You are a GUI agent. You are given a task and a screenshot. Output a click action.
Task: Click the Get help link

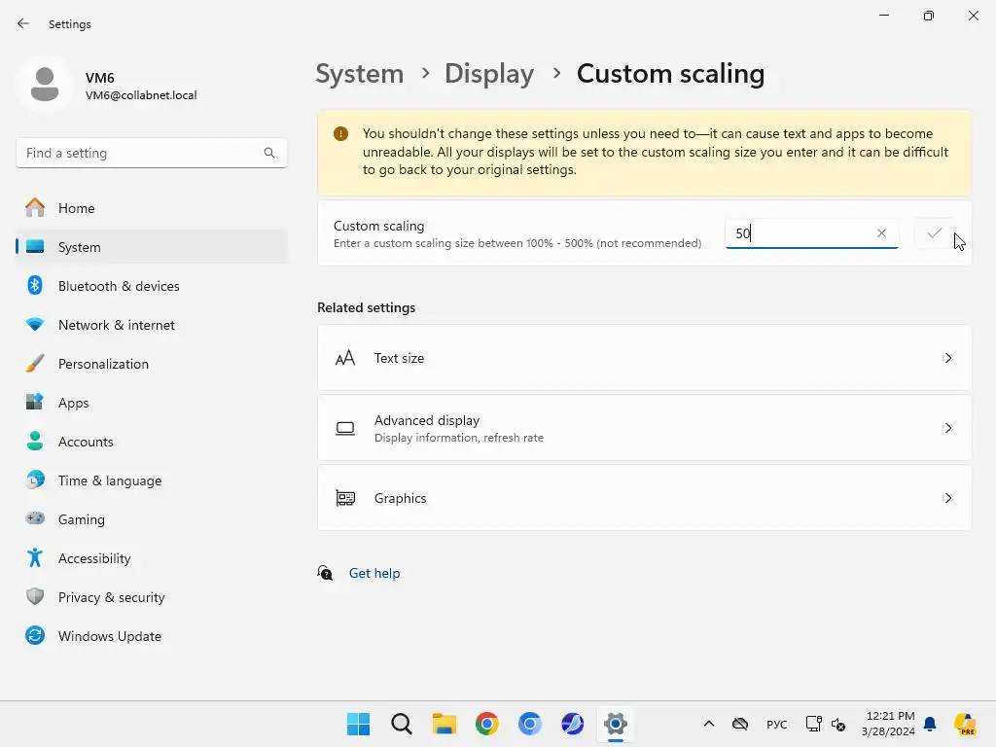[x=374, y=573]
